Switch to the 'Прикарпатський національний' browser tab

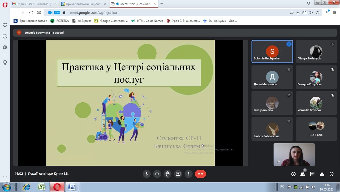84,4
